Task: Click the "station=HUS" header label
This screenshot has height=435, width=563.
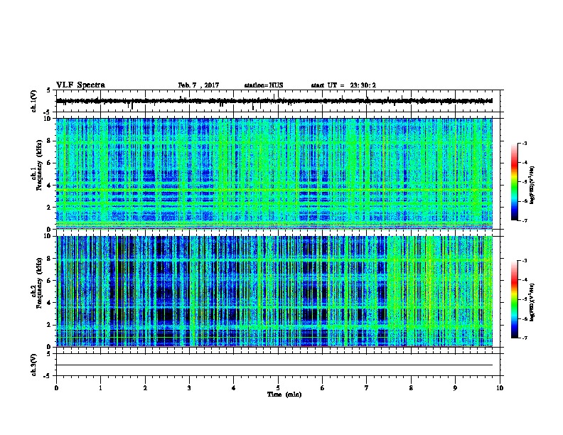Action: point(264,85)
